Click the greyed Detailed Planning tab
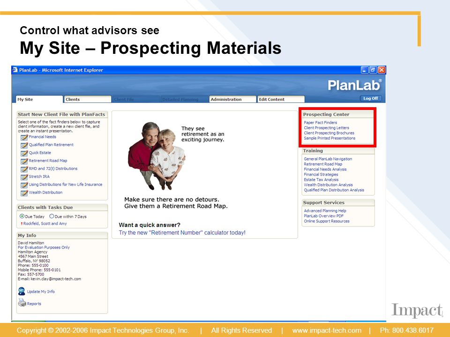This screenshot has height=337, width=450. click(x=184, y=99)
